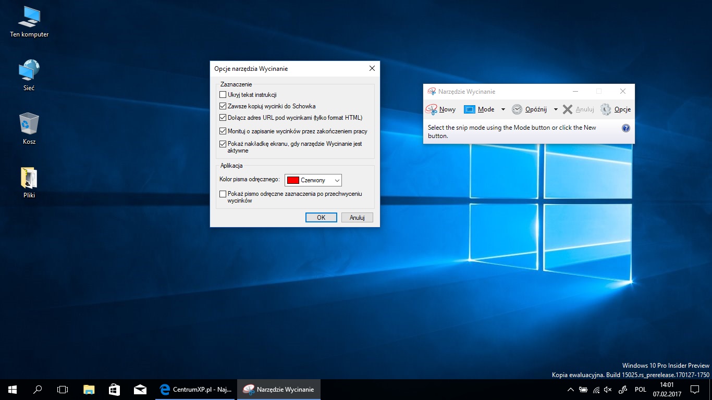Select the Sieć desktop icon
The width and height of the screenshot is (712, 400).
click(29, 76)
